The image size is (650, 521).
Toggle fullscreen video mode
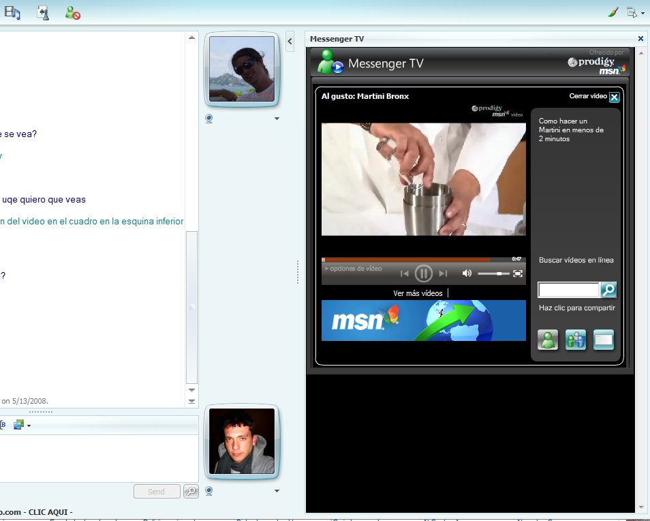click(x=518, y=273)
